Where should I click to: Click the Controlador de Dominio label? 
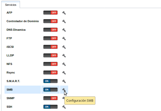pyautogui.click(x=23, y=21)
